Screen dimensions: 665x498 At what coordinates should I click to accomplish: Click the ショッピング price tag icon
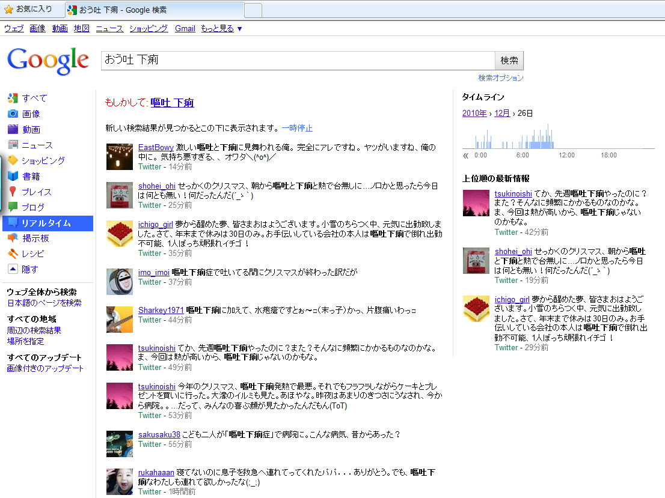pyautogui.click(x=13, y=160)
